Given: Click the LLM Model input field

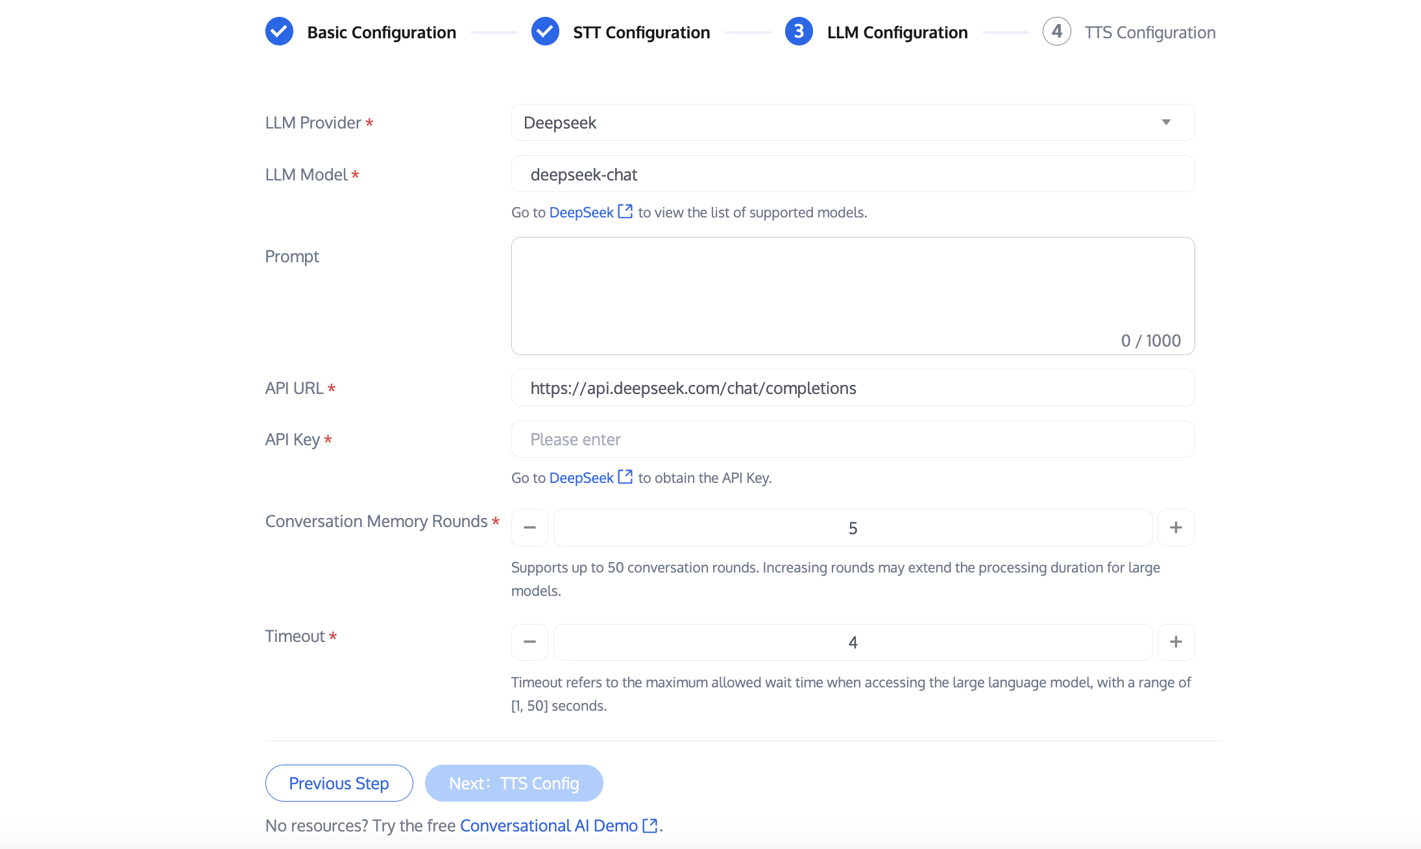Looking at the screenshot, I should [853, 175].
